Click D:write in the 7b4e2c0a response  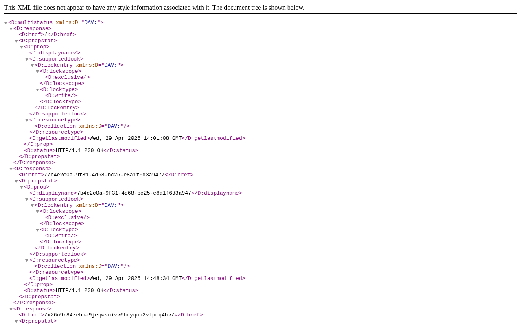pos(61,236)
